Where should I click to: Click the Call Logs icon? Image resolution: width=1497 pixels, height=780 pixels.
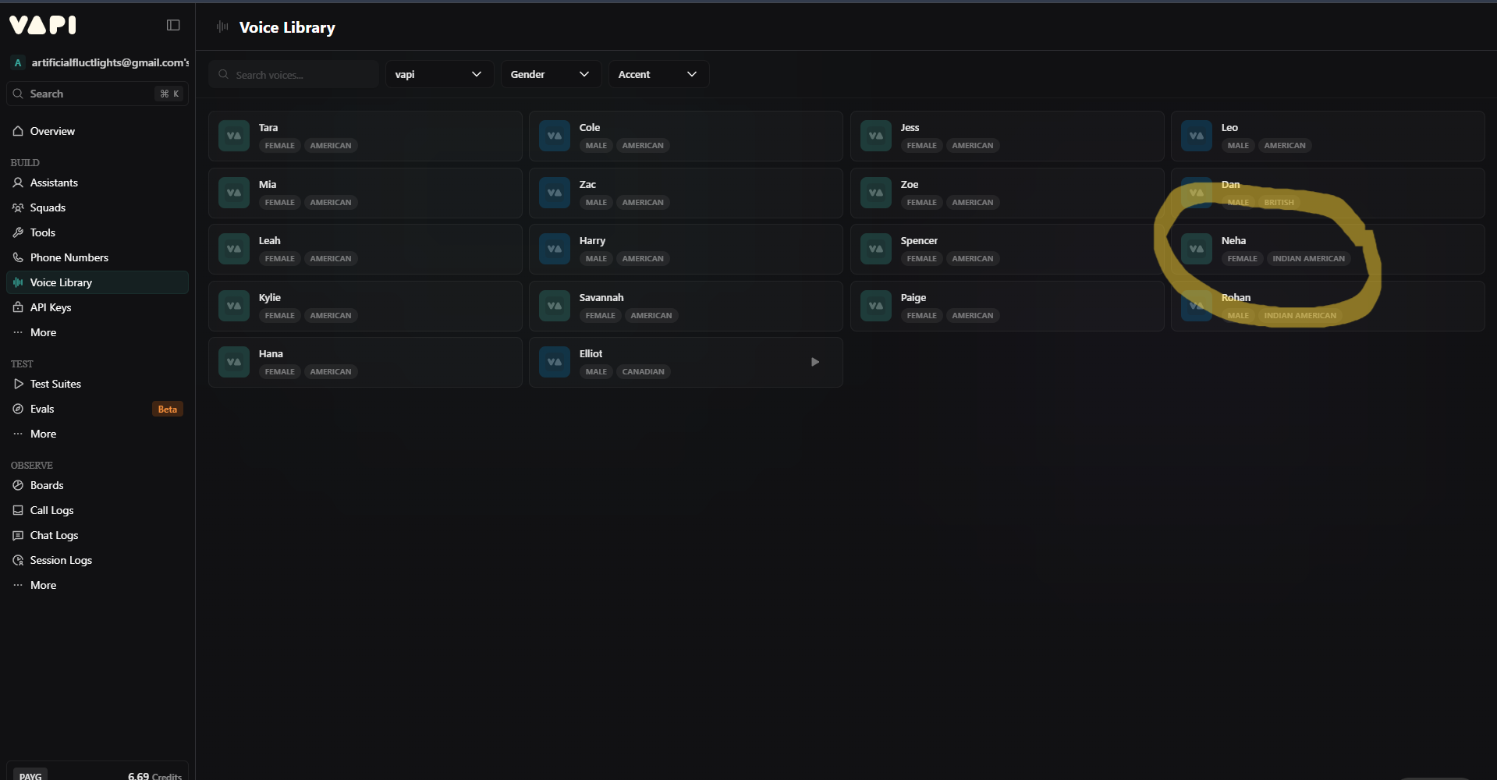point(18,510)
